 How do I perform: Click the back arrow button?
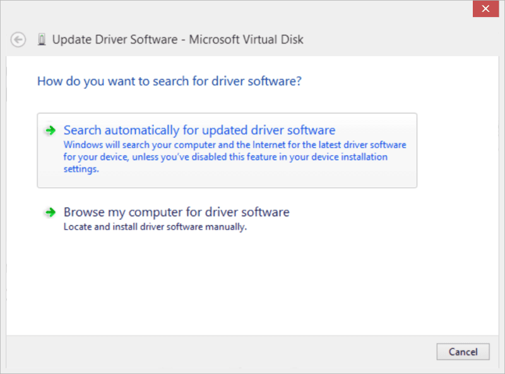[18, 40]
